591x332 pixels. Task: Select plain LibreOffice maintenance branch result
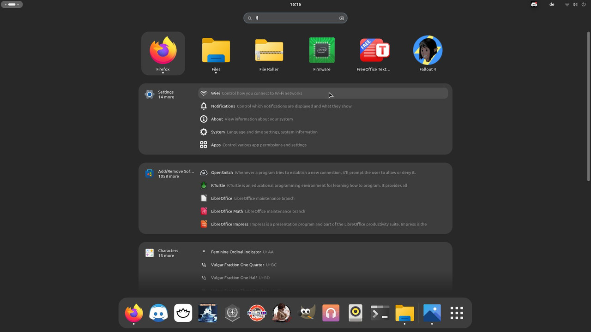[x=323, y=198]
